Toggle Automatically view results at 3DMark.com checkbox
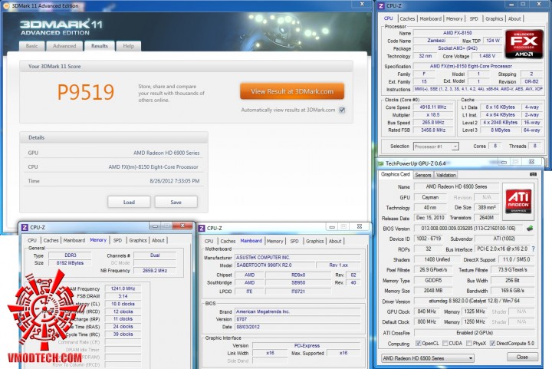 click(x=342, y=110)
